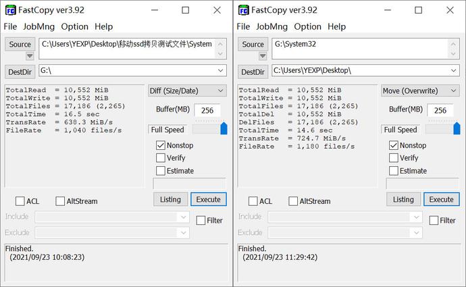The height and width of the screenshot is (287, 466).
Task: Click TotalTime 14.6 sec line
Action: pyautogui.click(x=285, y=130)
